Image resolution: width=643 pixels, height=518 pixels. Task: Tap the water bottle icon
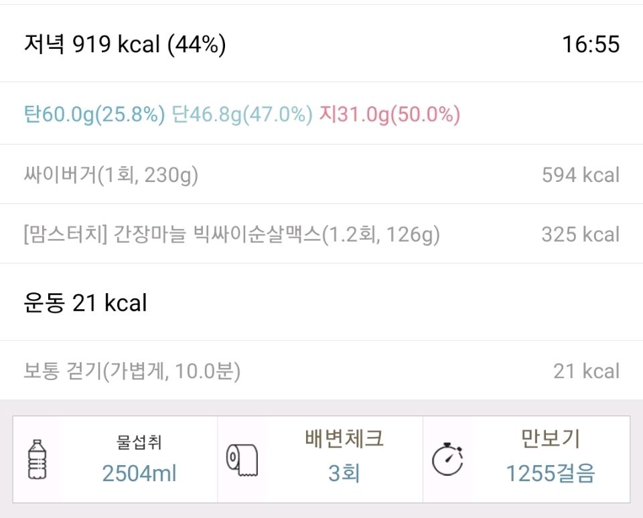pos(38,459)
